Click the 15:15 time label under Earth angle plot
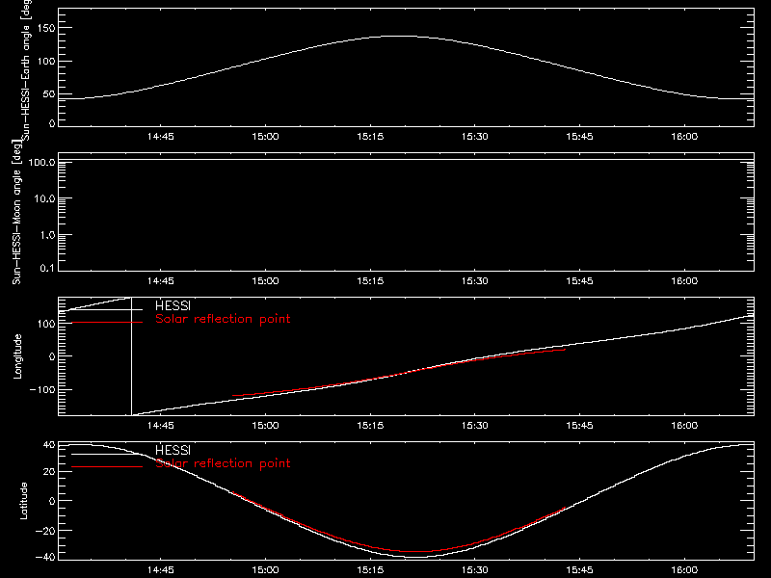This screenshot has width=771, height=578. pyautogui.click(x=370, y=136)
